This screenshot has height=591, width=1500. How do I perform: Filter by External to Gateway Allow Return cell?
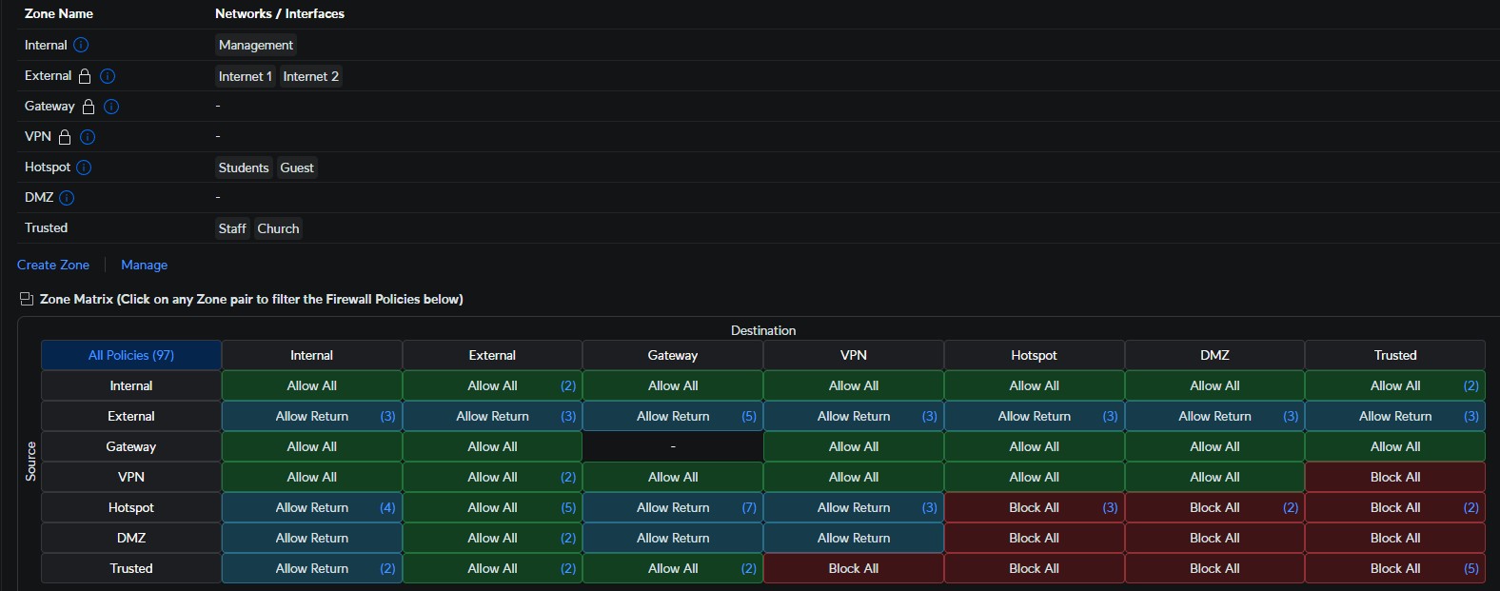672,416
